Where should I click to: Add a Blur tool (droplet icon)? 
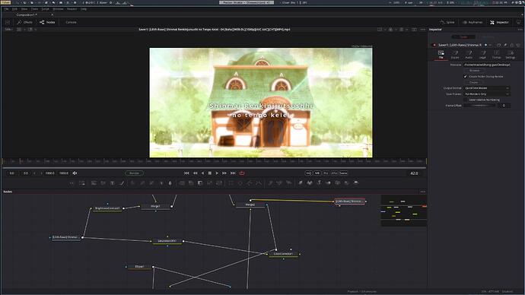click(170, 183)
